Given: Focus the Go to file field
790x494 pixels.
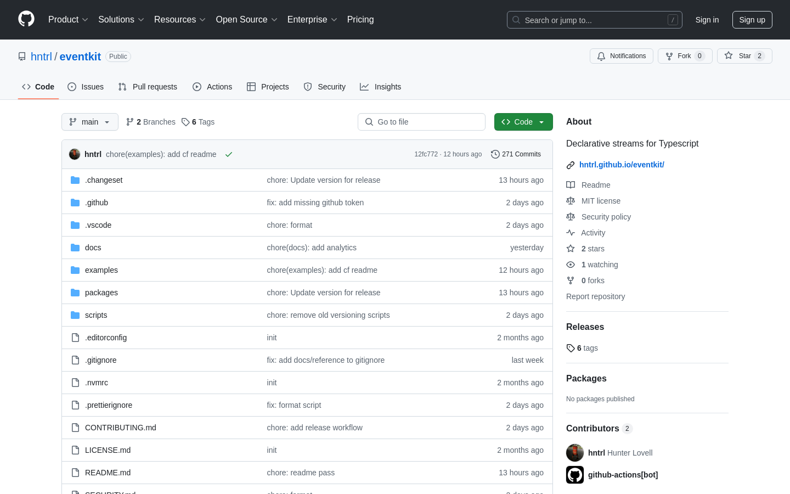Looking at the screenshot, I should (421, 122).
